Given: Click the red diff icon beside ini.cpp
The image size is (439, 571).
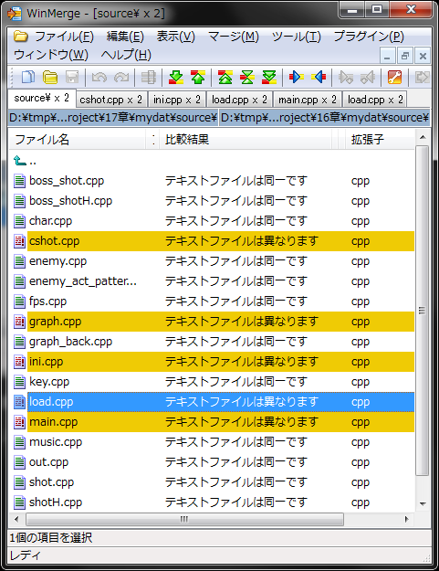Looking at the screenshot, I should point(19,362).
